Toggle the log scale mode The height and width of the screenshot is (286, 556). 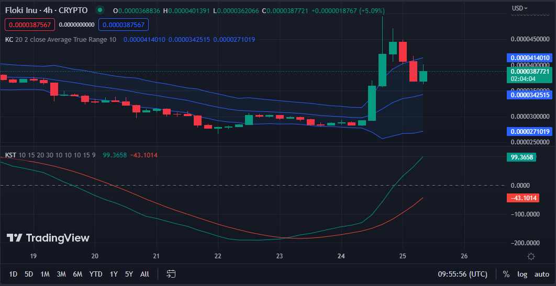point(522,274)
